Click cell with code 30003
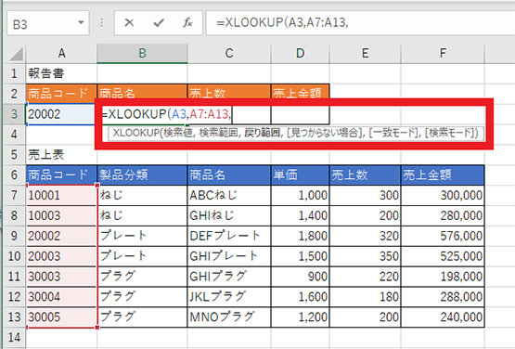Viewport: 515px width, 349px height. click(61, 277)
